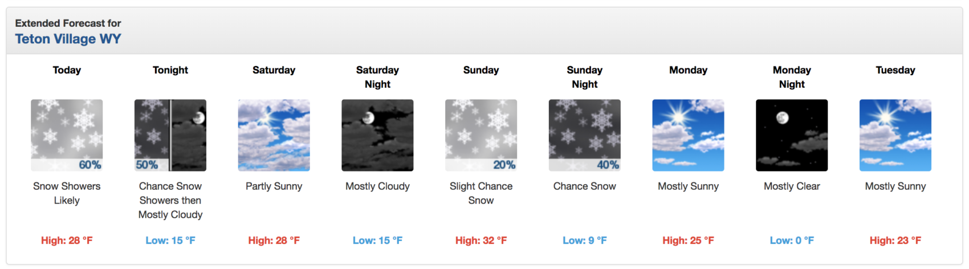Select Monday Night mostly clear moon icon
Viewport: 969px width, 269px height.
tap(792, 135)
